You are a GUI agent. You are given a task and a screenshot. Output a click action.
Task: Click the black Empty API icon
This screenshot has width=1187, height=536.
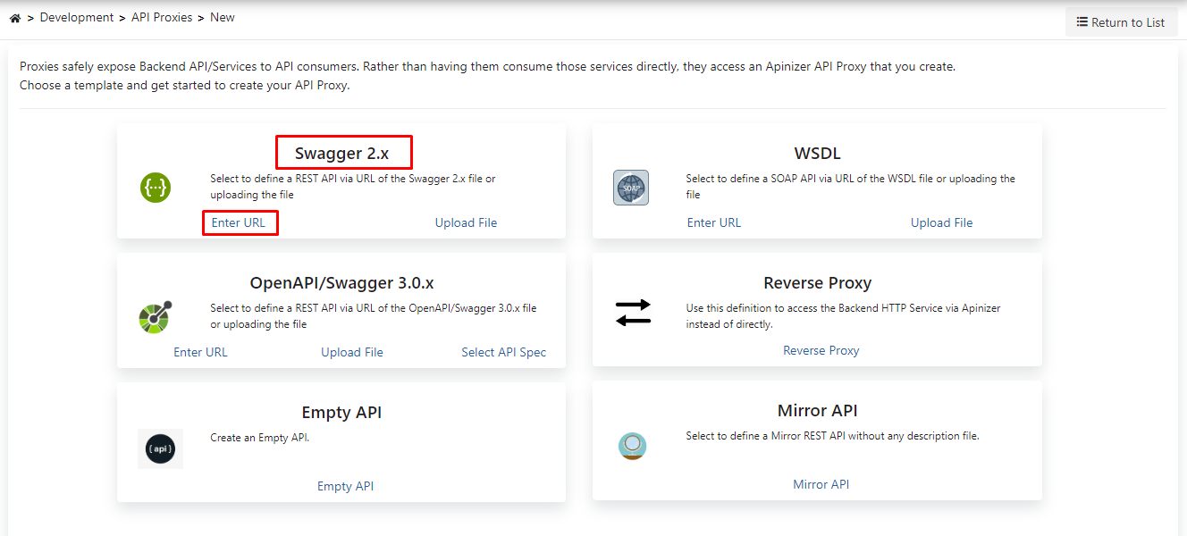coord(160,448)
